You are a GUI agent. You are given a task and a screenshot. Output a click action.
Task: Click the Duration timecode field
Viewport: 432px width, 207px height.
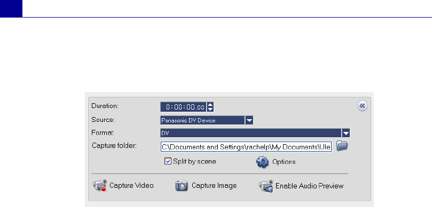(x=184, y=107)
